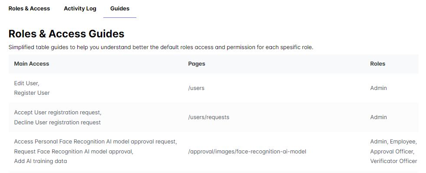
Task: Click the Approval Officer role text
Action: pyautogui.click(x=392, y=152)
